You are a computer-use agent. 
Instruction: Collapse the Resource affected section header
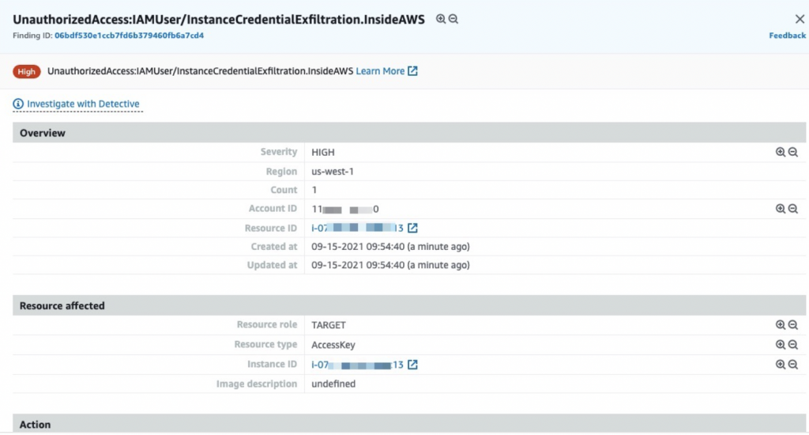(x=409, y=306)
